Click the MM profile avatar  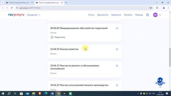155,15
